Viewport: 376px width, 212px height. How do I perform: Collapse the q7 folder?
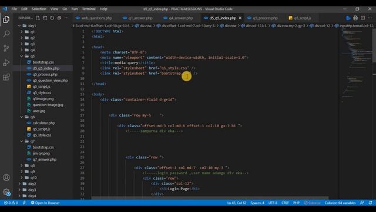click(22, 141)
